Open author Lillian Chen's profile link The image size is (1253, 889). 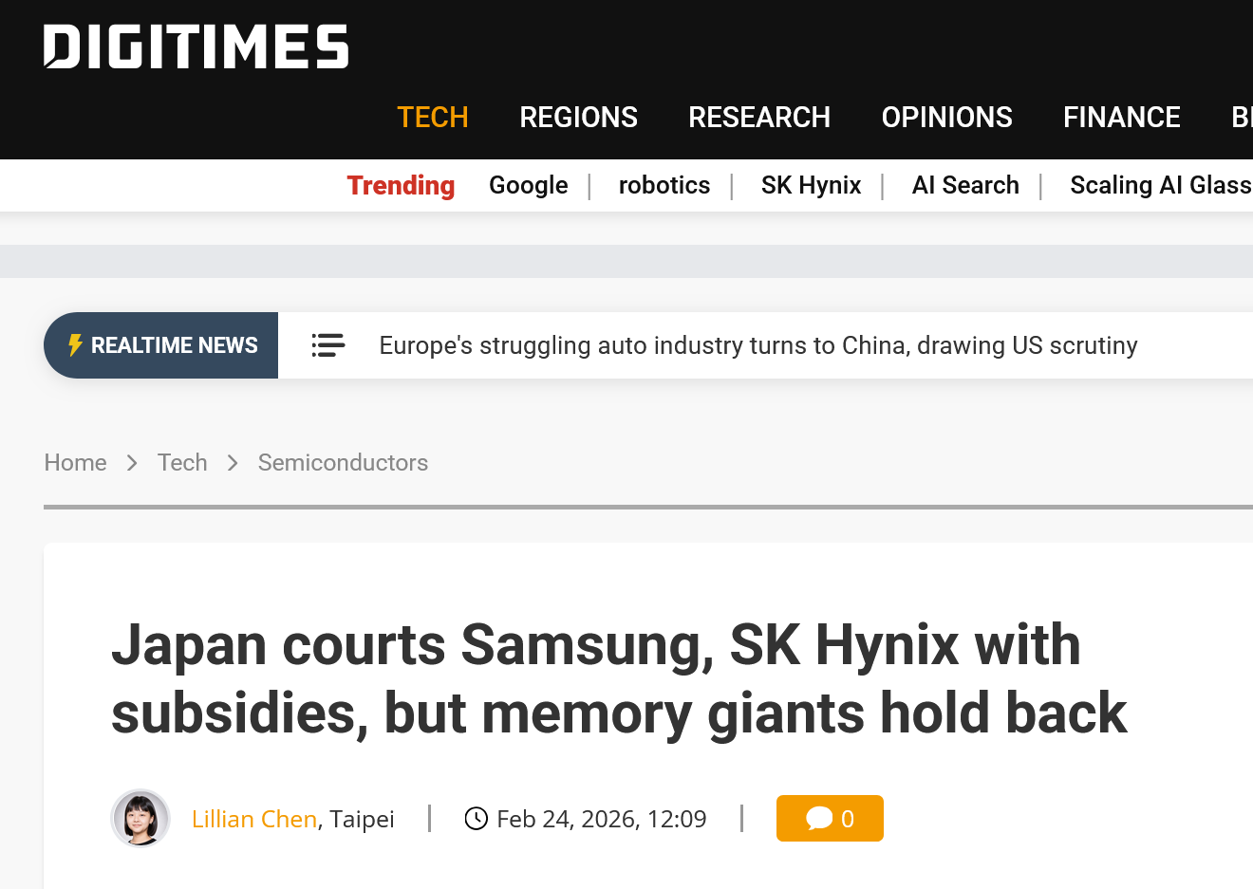[x=254, y=819]
